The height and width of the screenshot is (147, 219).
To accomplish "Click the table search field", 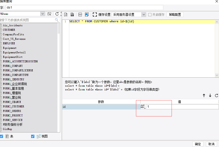I will coord(27,20).
